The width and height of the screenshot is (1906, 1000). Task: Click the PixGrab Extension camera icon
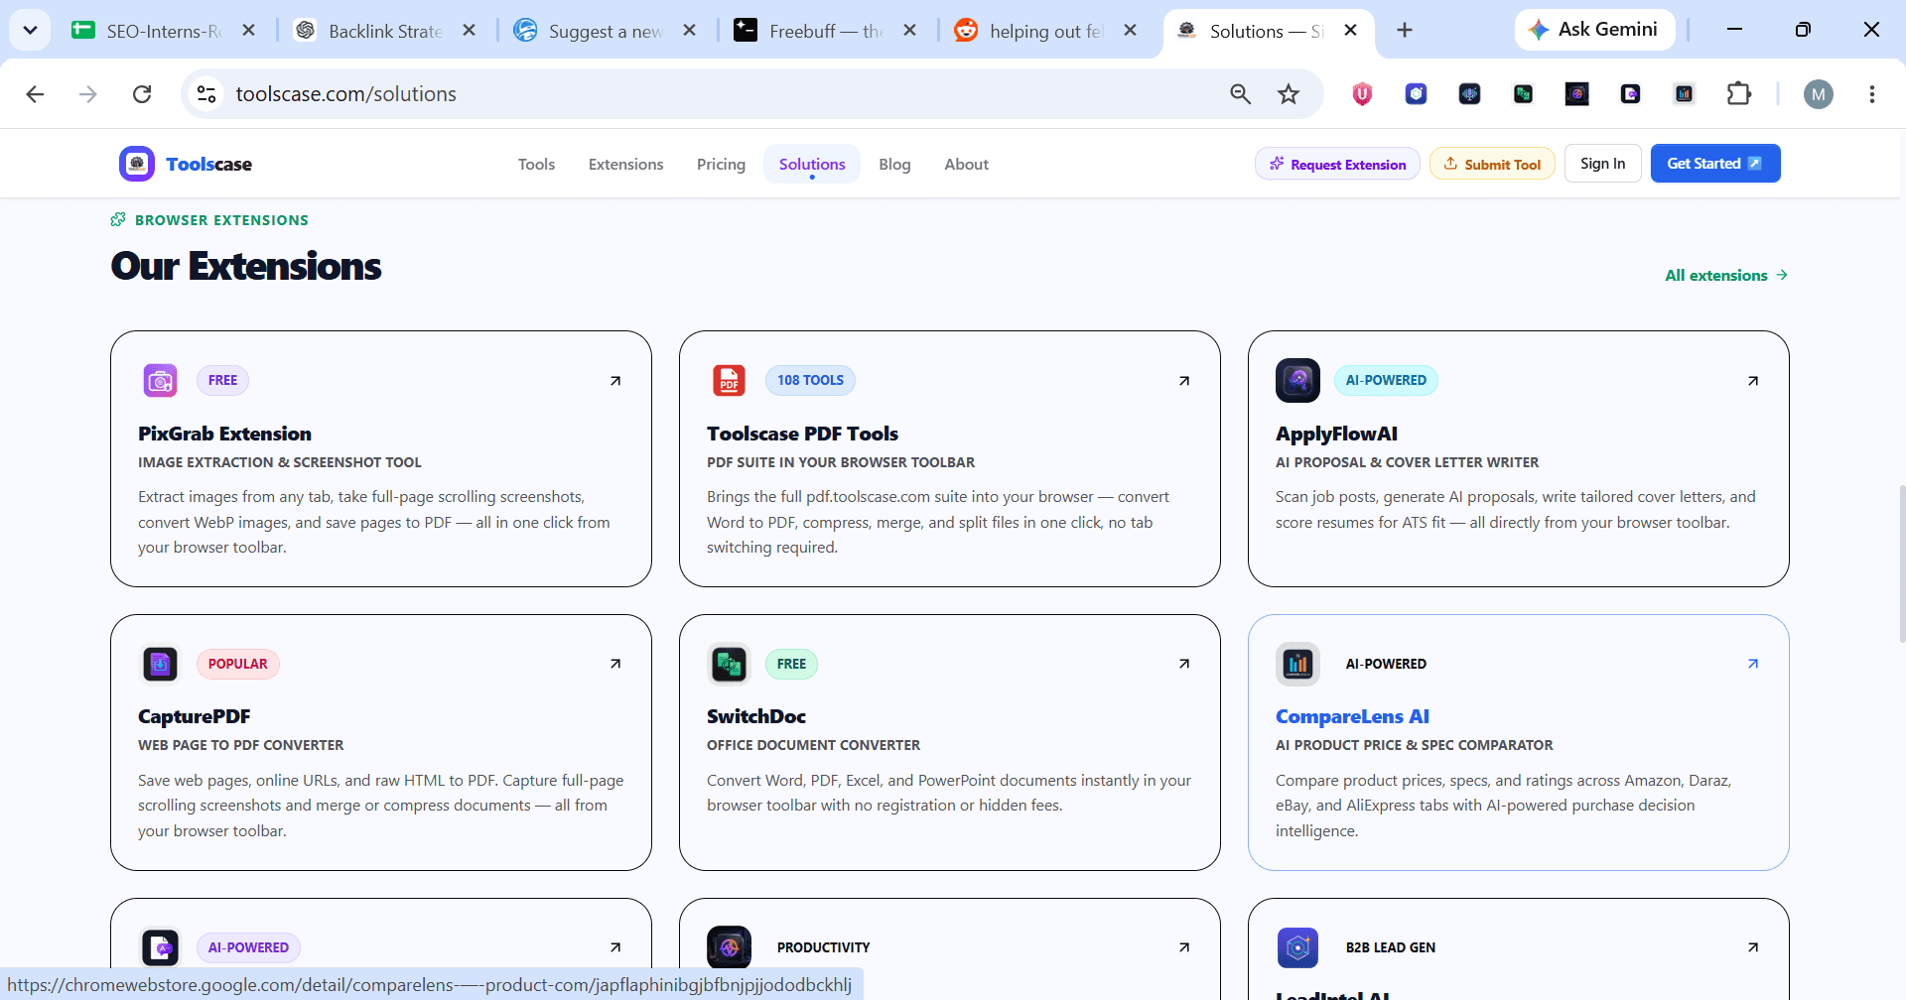(160, 380)
